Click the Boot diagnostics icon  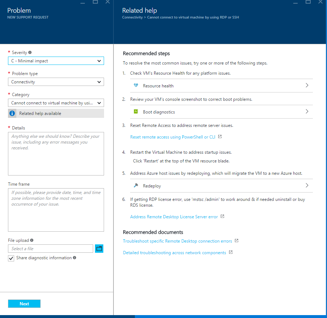tap(136, 112)
